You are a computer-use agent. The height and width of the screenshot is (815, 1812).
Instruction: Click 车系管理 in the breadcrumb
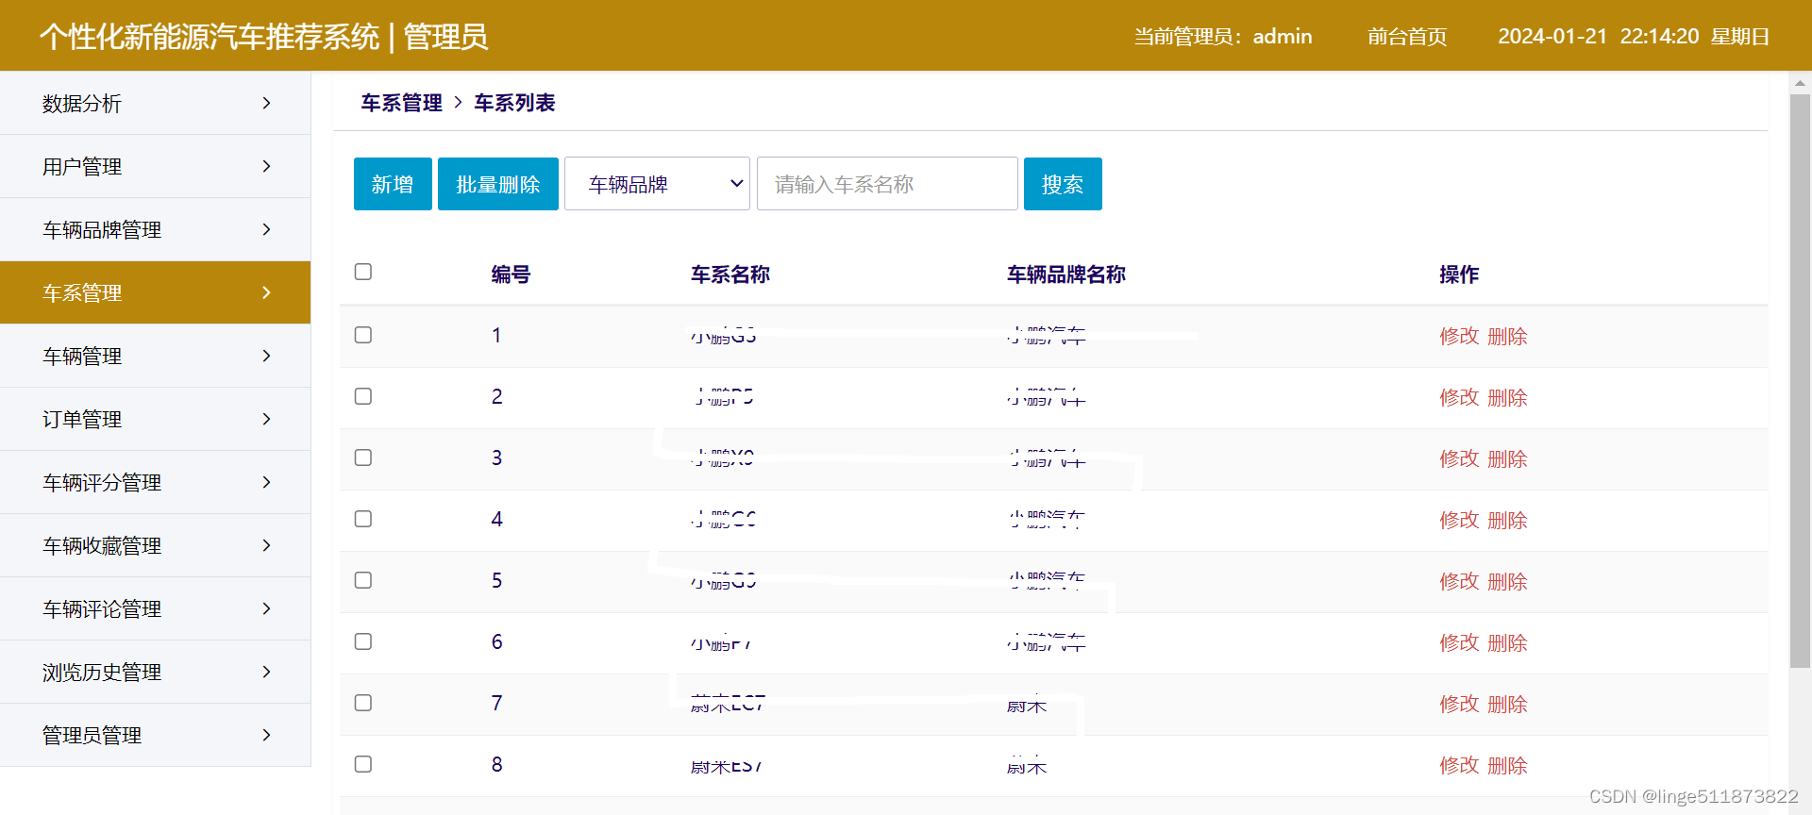401,103
